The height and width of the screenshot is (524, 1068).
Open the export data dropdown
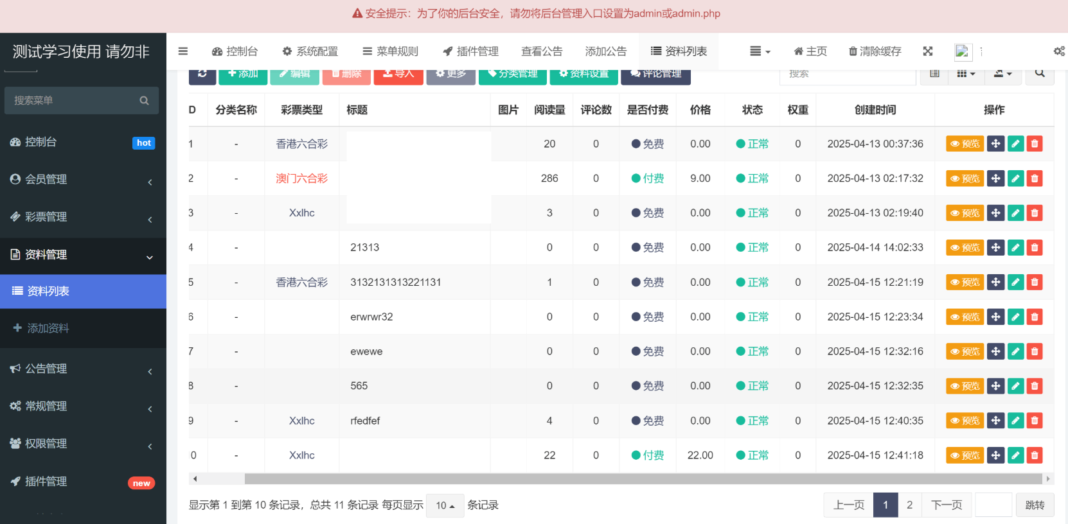point(1002,74)
